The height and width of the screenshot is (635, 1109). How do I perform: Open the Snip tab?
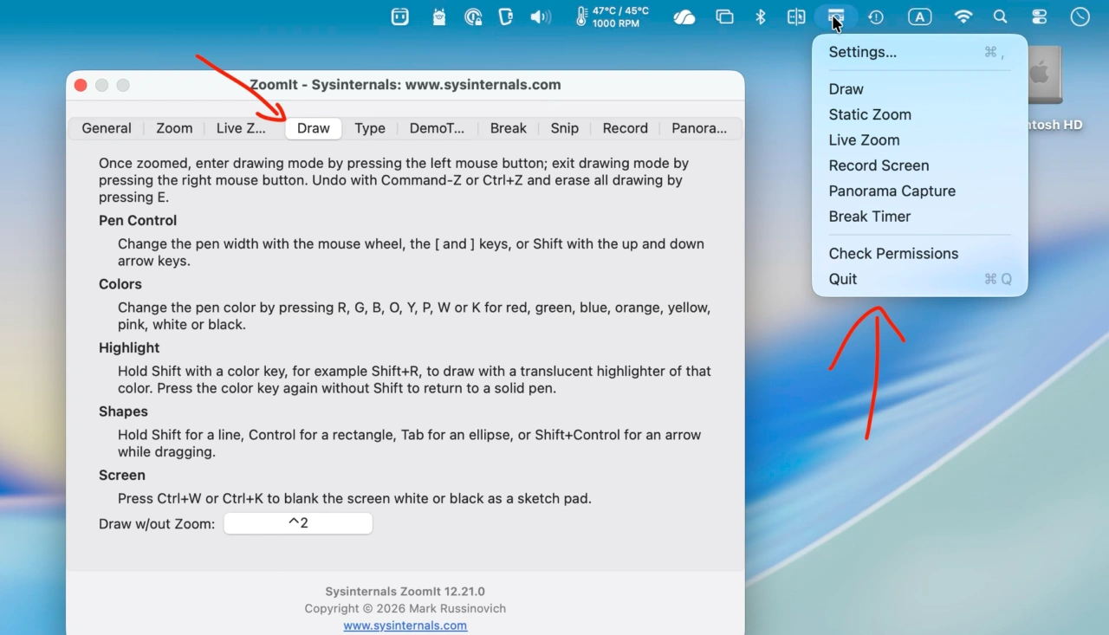565,128
